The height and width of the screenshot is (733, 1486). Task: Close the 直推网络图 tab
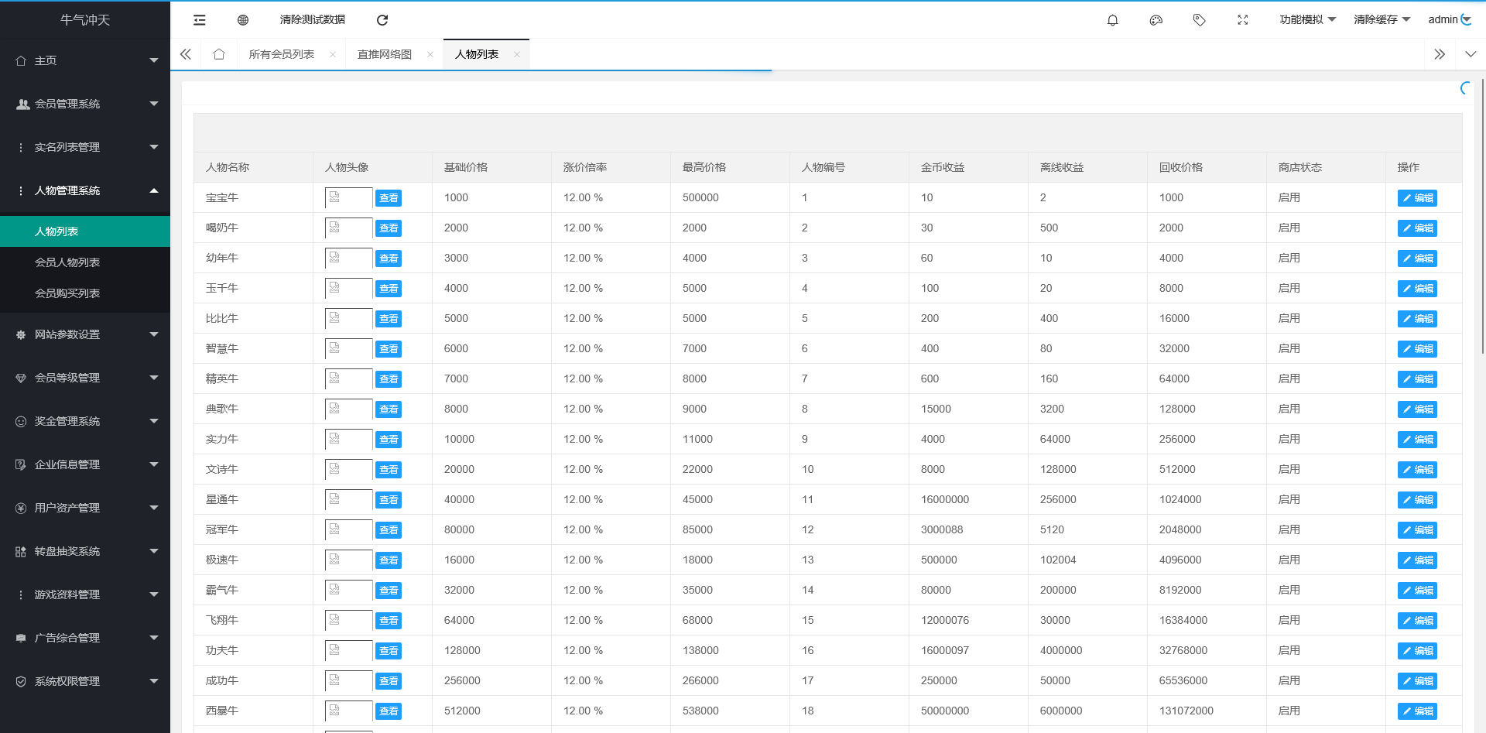(430, 54)
